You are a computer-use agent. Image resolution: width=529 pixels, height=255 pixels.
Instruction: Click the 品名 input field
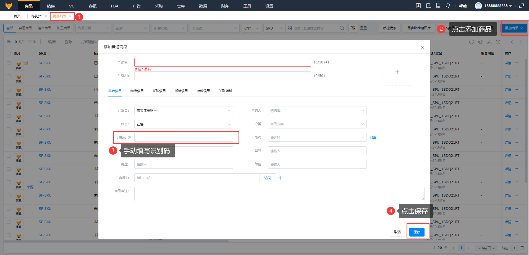[223, 62]
